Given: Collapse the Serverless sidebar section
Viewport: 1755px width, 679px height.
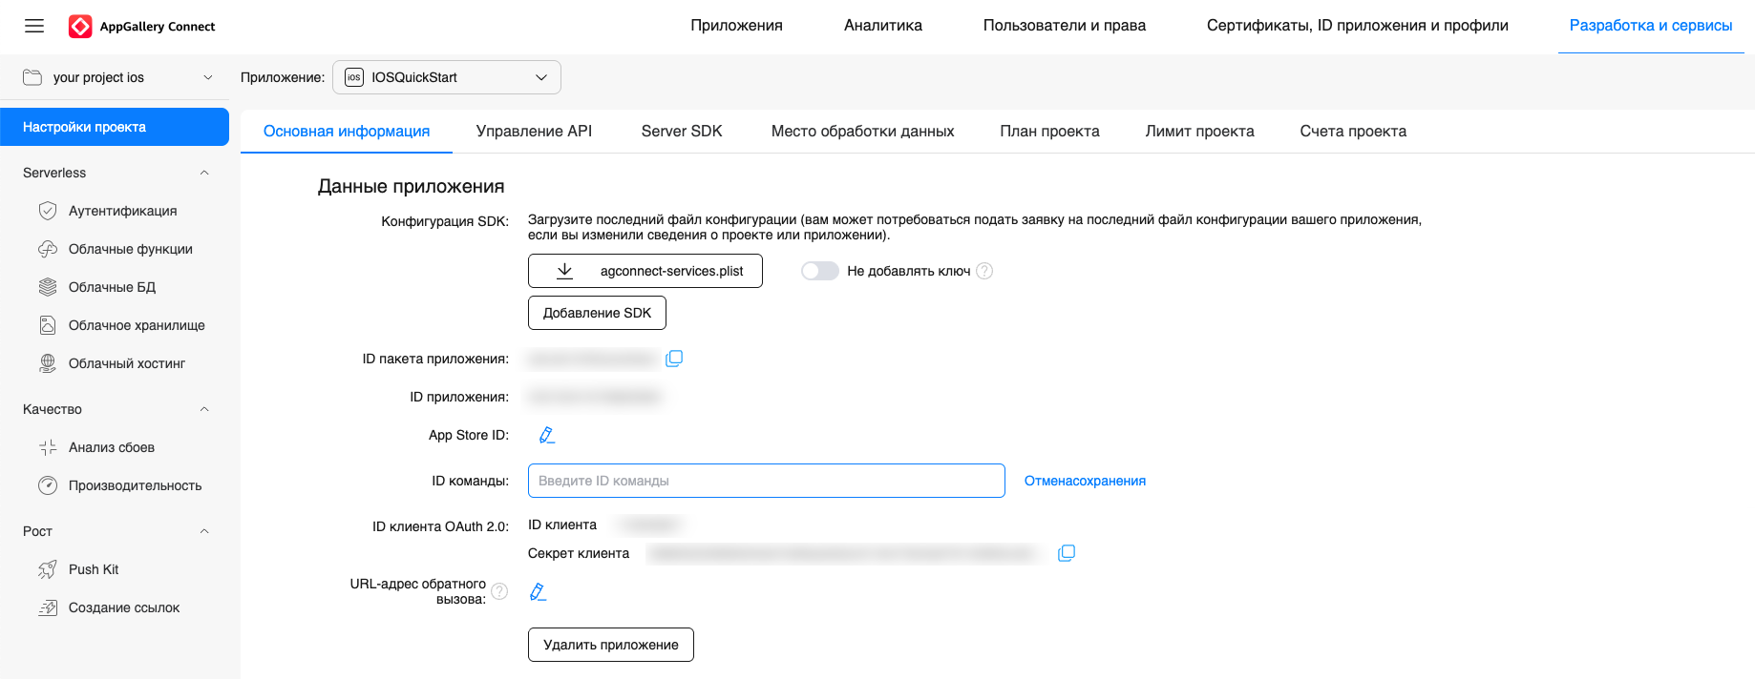Looking at the screenshot, I should pyautogui.click(x=204, y=173).
